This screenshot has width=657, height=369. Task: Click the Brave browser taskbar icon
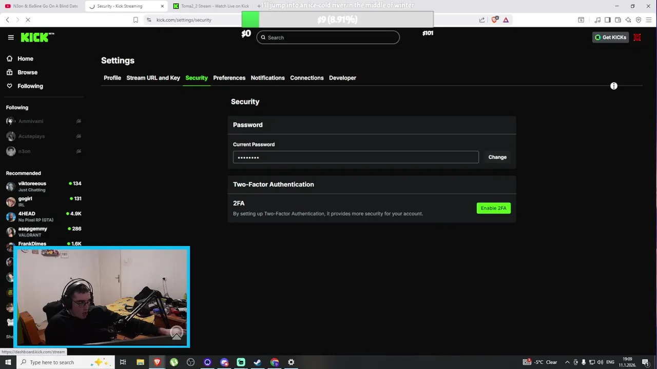tap(157, 362)
